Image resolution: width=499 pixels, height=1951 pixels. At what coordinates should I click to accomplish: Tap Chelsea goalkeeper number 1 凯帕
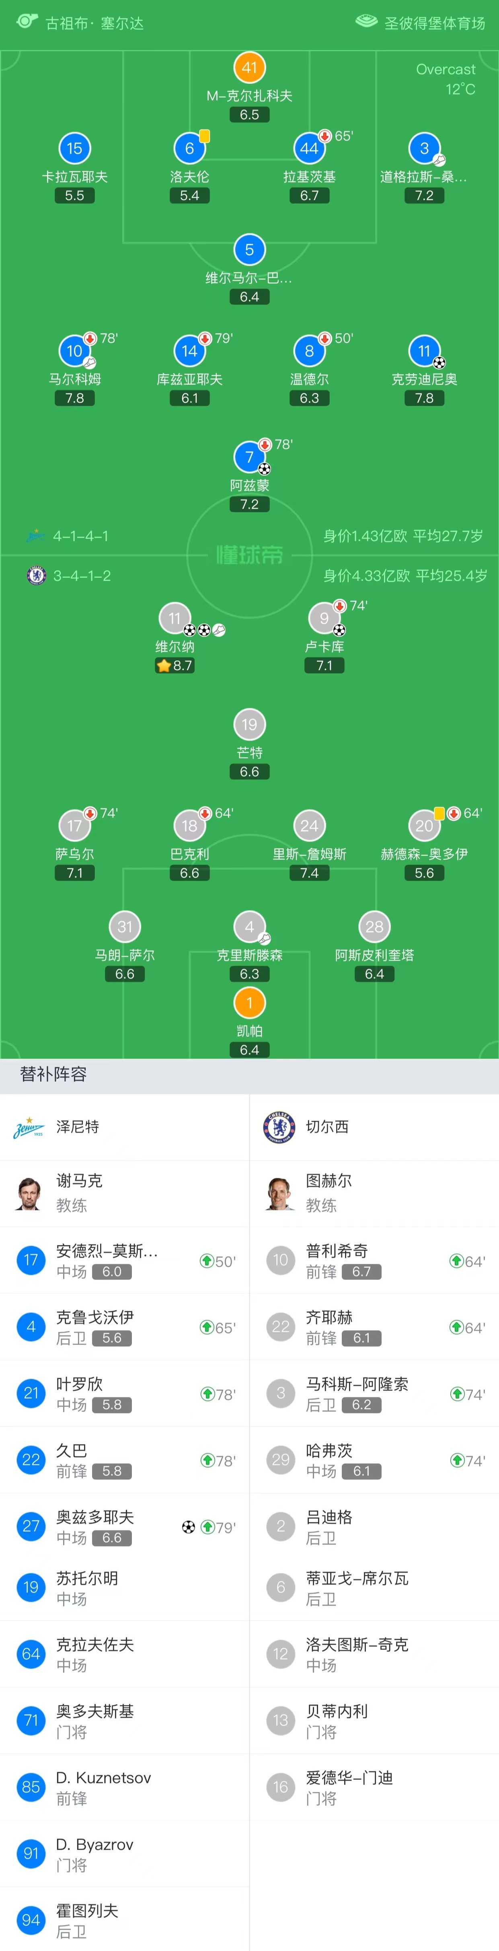pyautogui.click(x=249, y=1003)
